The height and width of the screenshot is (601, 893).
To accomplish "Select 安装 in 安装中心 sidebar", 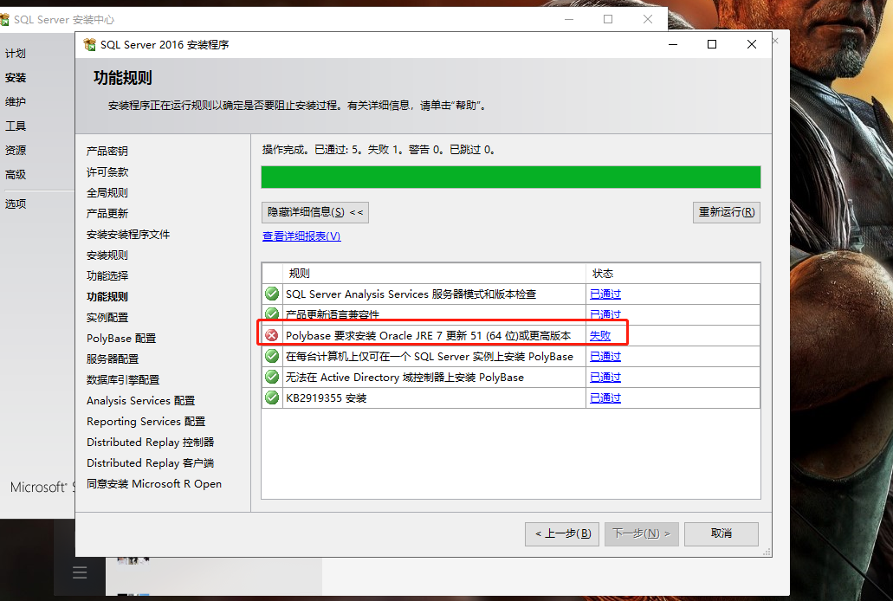I will pyautogui.click(x=16, y=77).
